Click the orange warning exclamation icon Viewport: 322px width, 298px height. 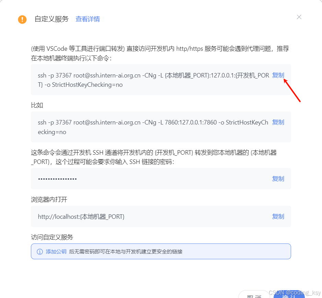pos(22,20)
